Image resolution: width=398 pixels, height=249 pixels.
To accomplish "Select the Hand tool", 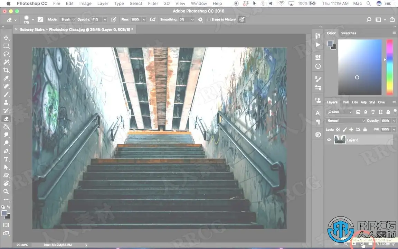I will click(x=6, y=183).
